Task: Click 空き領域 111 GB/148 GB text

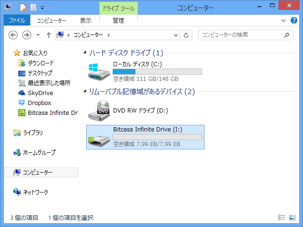Action: coord(146,79)
